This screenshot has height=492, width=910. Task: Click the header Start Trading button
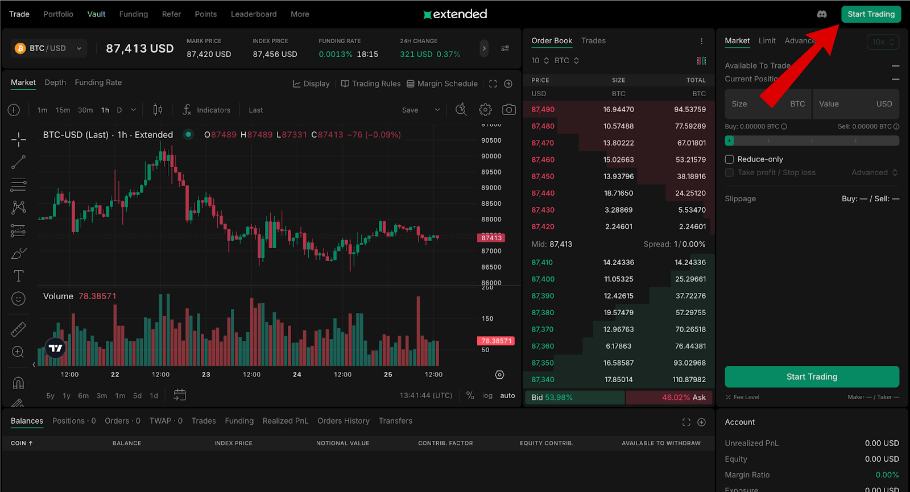tap(871, 14)
